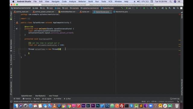Screen dimensions: 193x109
Task: Toggle the Gradle panel on right sidebar
Action: (182, 15)
